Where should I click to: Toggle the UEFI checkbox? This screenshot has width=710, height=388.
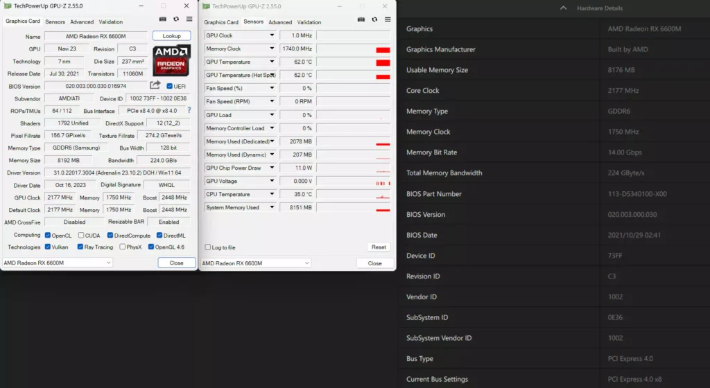(170, 86)
